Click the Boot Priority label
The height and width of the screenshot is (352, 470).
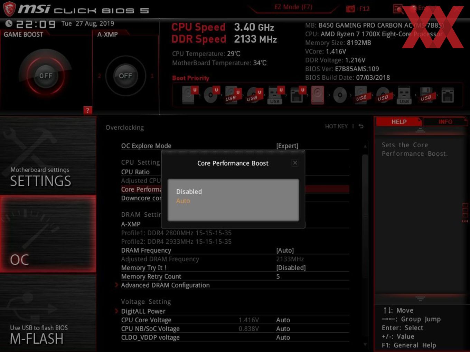coord(191,78)
